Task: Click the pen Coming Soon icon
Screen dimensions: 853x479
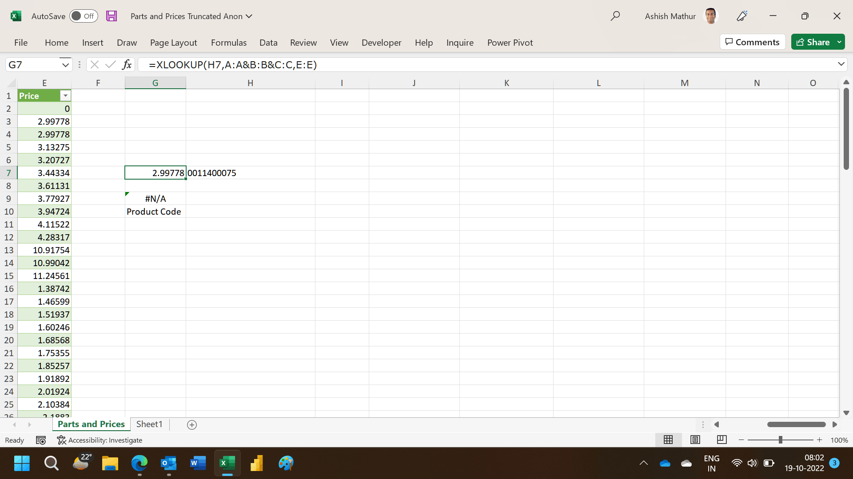Action: pyautogui.click(x=741, y=16)
